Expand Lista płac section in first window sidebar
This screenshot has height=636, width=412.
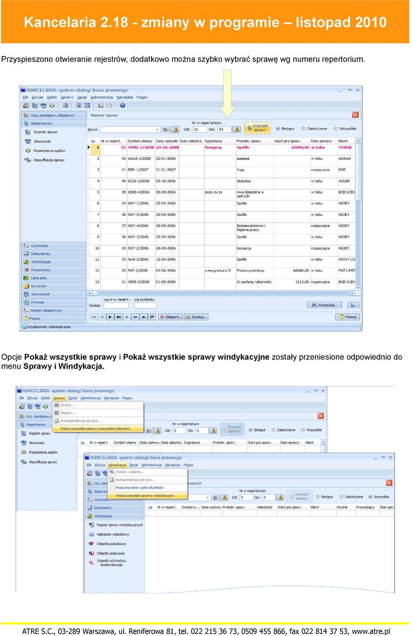pyautogui.click(x=54, y=278)
